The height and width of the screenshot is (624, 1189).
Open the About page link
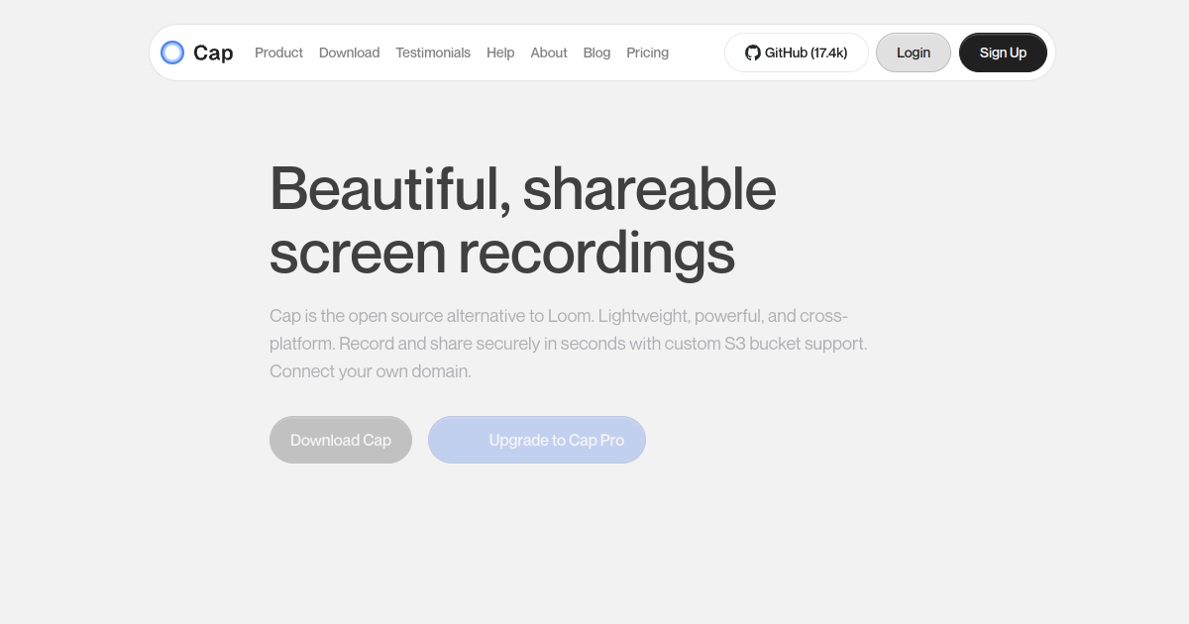(549, 52)
